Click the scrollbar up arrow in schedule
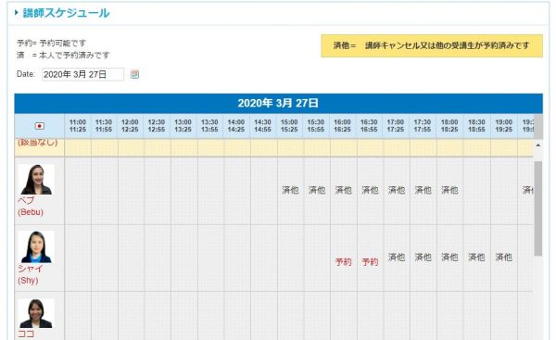Viewport: 556px width, 340px height. [537, 145]
